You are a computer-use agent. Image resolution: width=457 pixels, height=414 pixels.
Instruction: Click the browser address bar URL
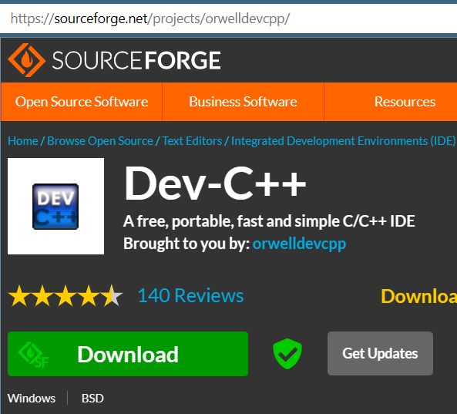[150, 19]
